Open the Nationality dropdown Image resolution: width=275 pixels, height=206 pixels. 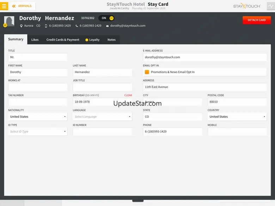click(x=38, y=117)
